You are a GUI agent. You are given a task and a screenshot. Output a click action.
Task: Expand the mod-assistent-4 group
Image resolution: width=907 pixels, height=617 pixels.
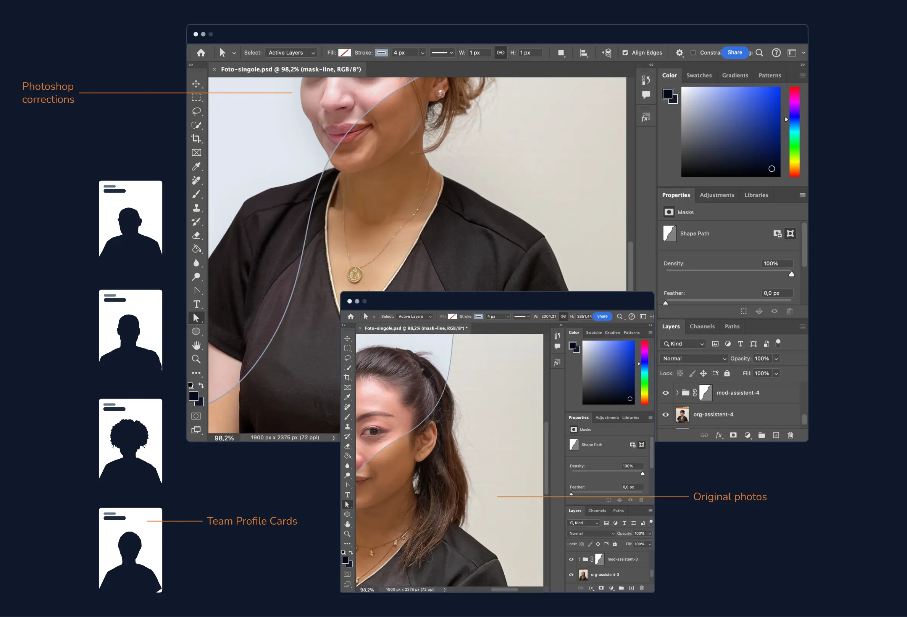click(677, 393)
